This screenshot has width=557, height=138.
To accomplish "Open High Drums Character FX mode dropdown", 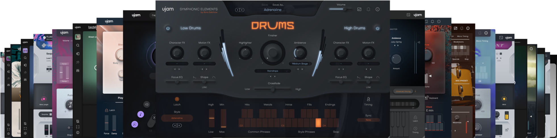I will click(x=341, y=64).
